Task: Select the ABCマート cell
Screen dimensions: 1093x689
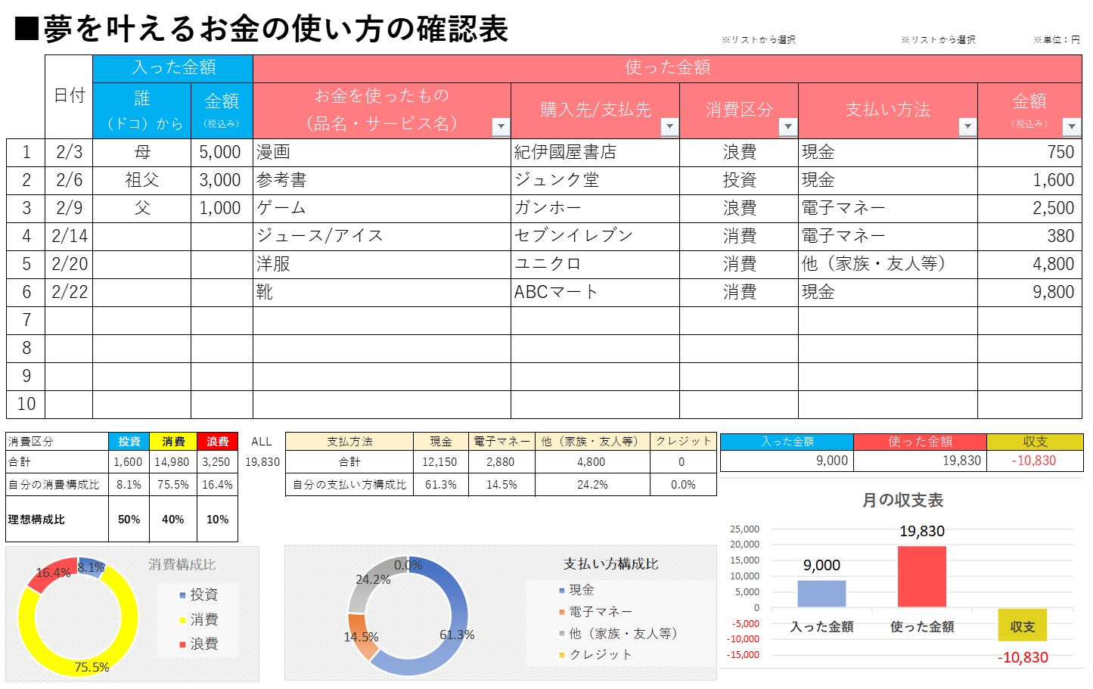Action: (x=595, y=292)
